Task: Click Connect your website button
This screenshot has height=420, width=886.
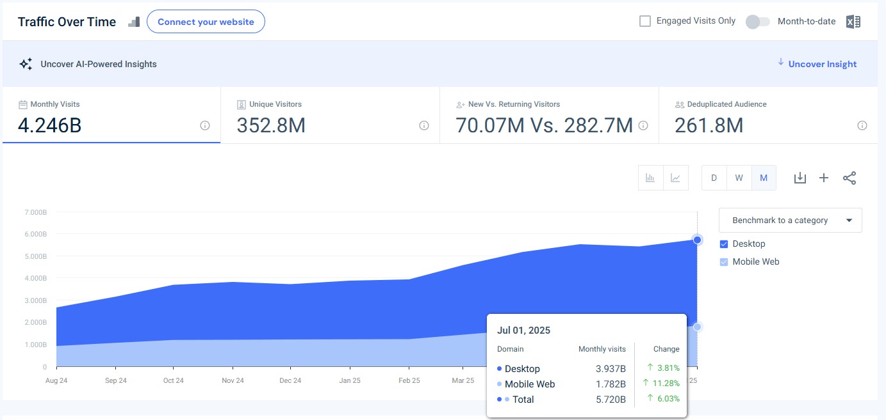Action: [x=206, y=22]
